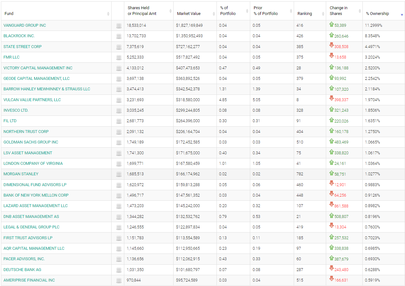
Task: Open First Trust Advisors LP link
Action: [x=28, y=238]
